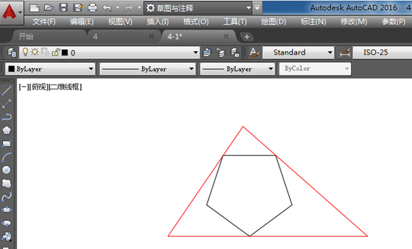Select the Ellipse tool

[7, 210]
